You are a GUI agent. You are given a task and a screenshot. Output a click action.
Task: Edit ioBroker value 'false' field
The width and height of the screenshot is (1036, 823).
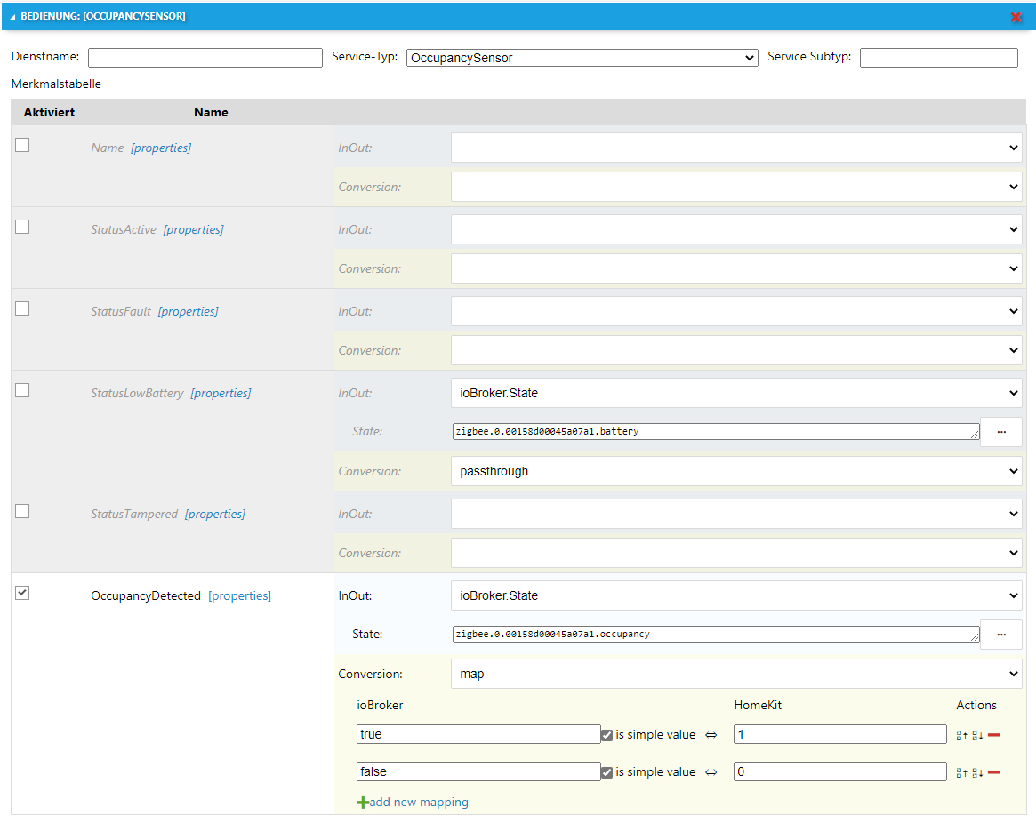(478, 772)
